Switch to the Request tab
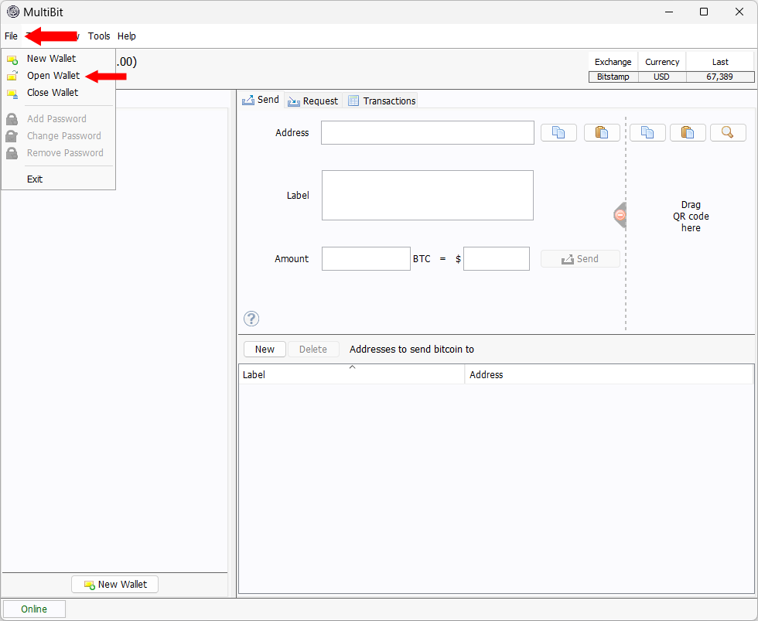The width and height of the screenshot is (758, 621). [x=312, y=100]
